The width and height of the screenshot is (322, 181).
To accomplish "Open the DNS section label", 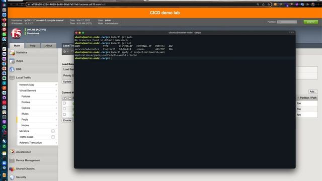I will click(x=19, y=69).
